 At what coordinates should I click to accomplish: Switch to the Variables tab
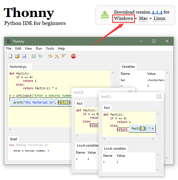[x=128, y=67]
